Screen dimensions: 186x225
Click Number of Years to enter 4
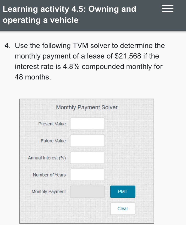(87, 175)
